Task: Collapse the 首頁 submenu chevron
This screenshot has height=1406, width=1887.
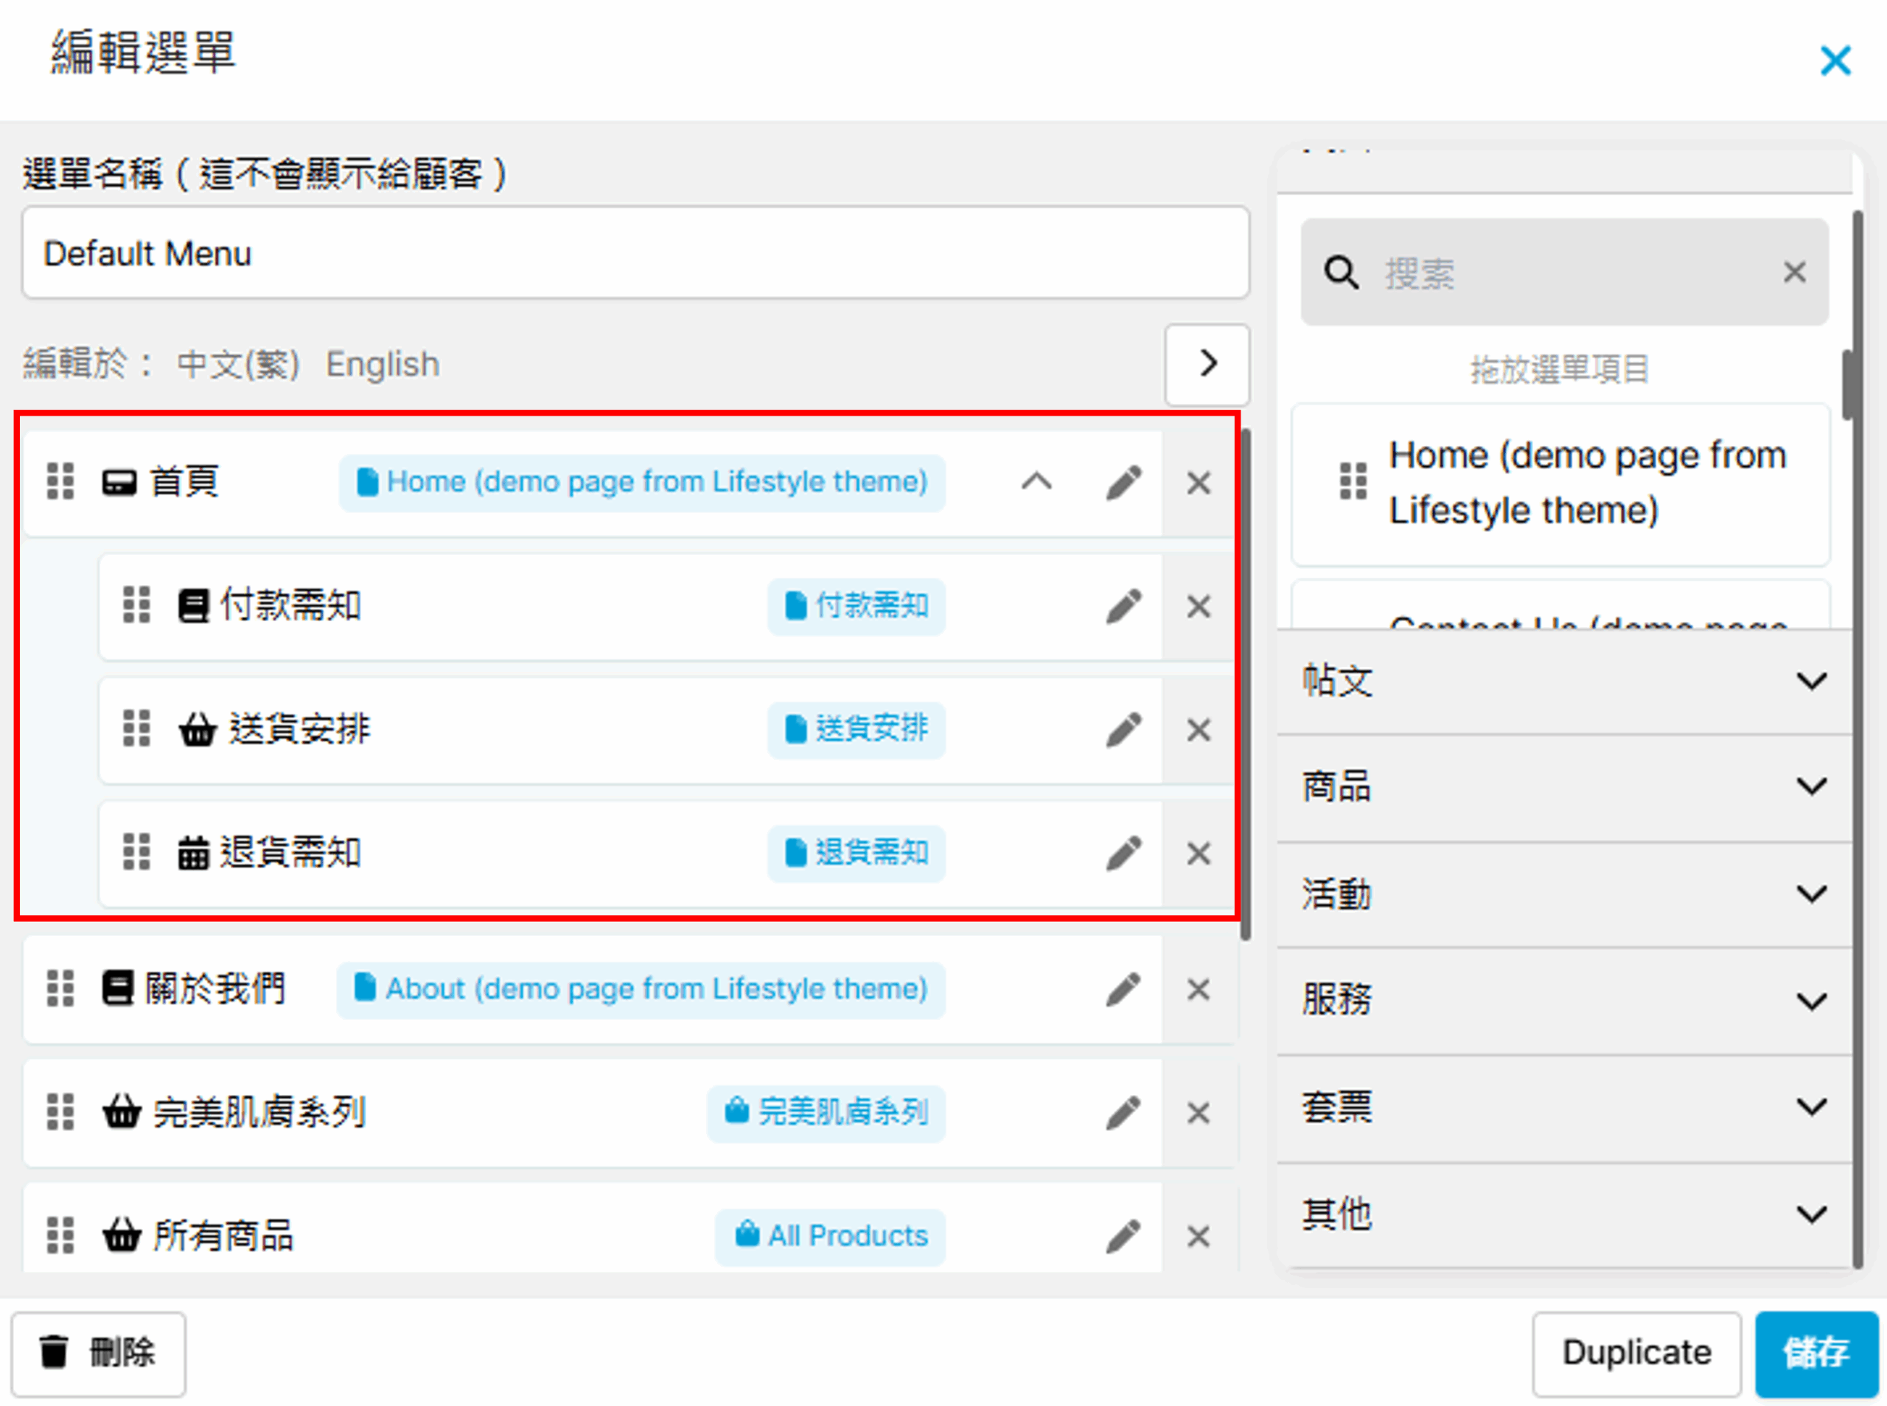Action: (x=1036, y=483)
